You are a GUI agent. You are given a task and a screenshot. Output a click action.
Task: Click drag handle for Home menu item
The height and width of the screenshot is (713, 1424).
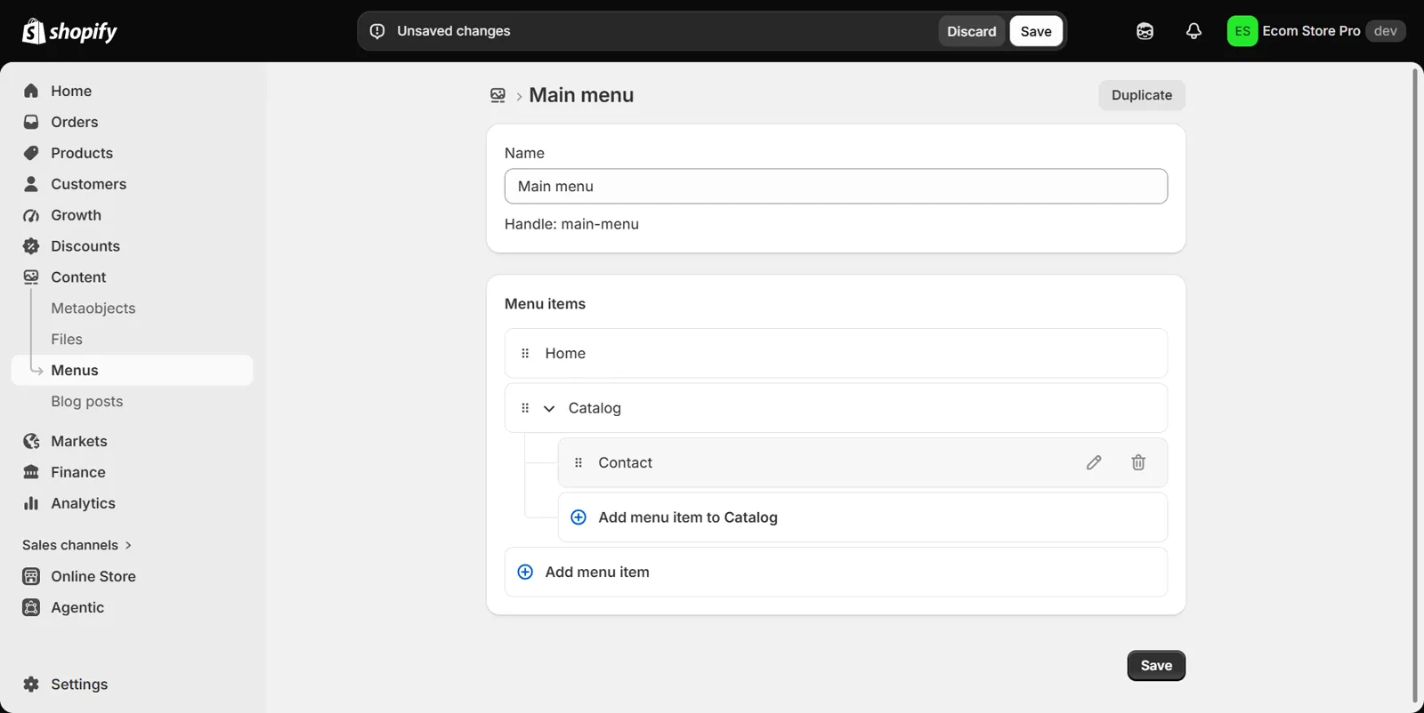525,353
